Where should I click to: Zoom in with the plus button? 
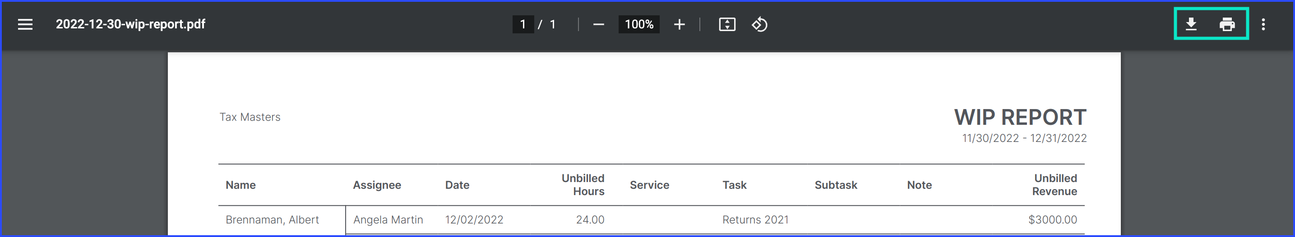coord(679,24)
